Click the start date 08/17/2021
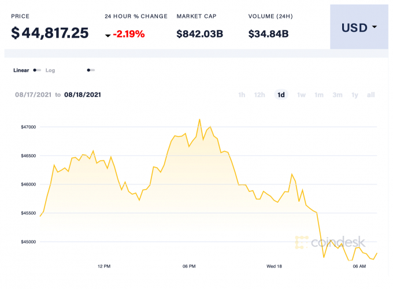 coord(33,95)
